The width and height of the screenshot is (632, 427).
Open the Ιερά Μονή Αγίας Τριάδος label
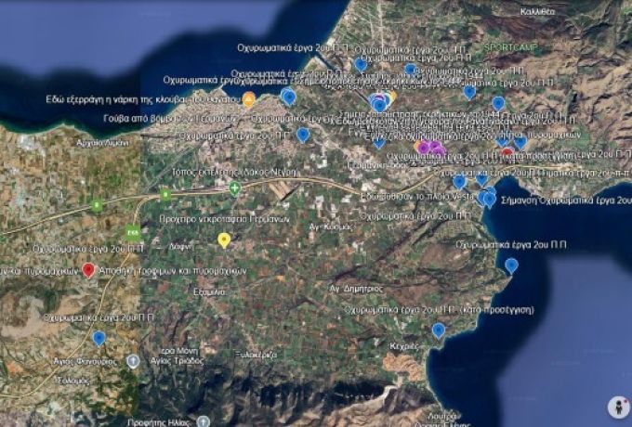pyautogui.click(x=177, y=356)
